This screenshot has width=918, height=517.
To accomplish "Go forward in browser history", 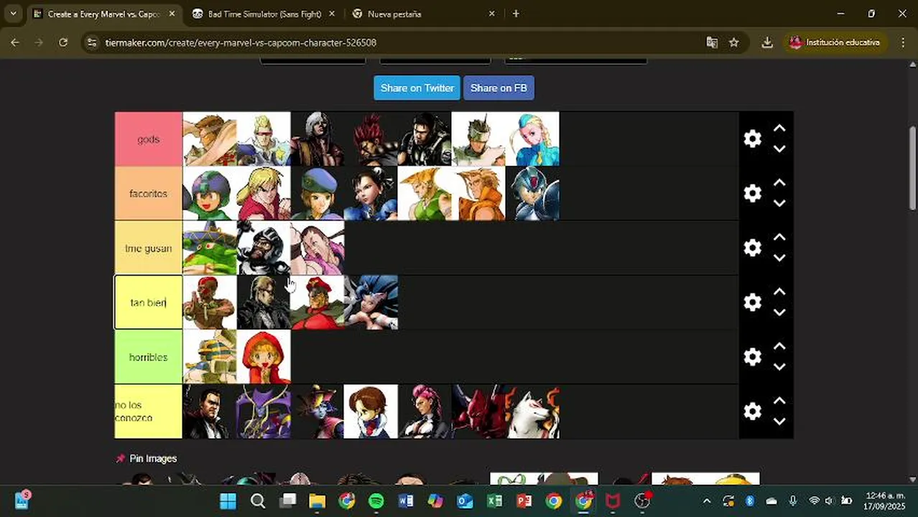I will (39, 42).
